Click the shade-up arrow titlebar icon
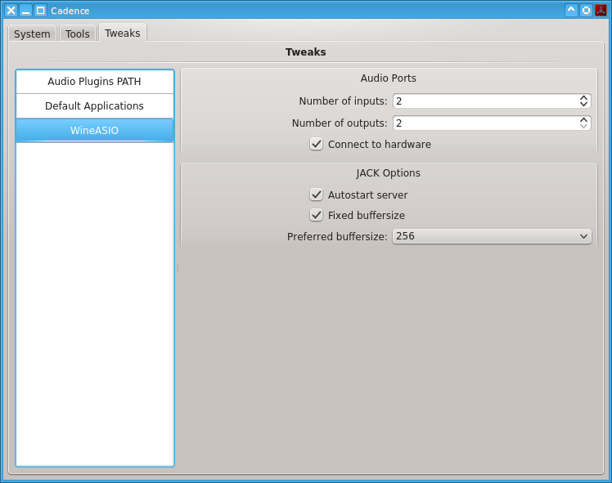Viewport: 612px width, 483px height. [571, 10]
